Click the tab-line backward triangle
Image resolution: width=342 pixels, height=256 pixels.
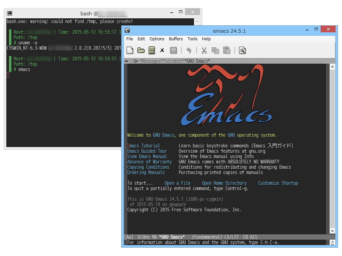[x=131, y=61]
